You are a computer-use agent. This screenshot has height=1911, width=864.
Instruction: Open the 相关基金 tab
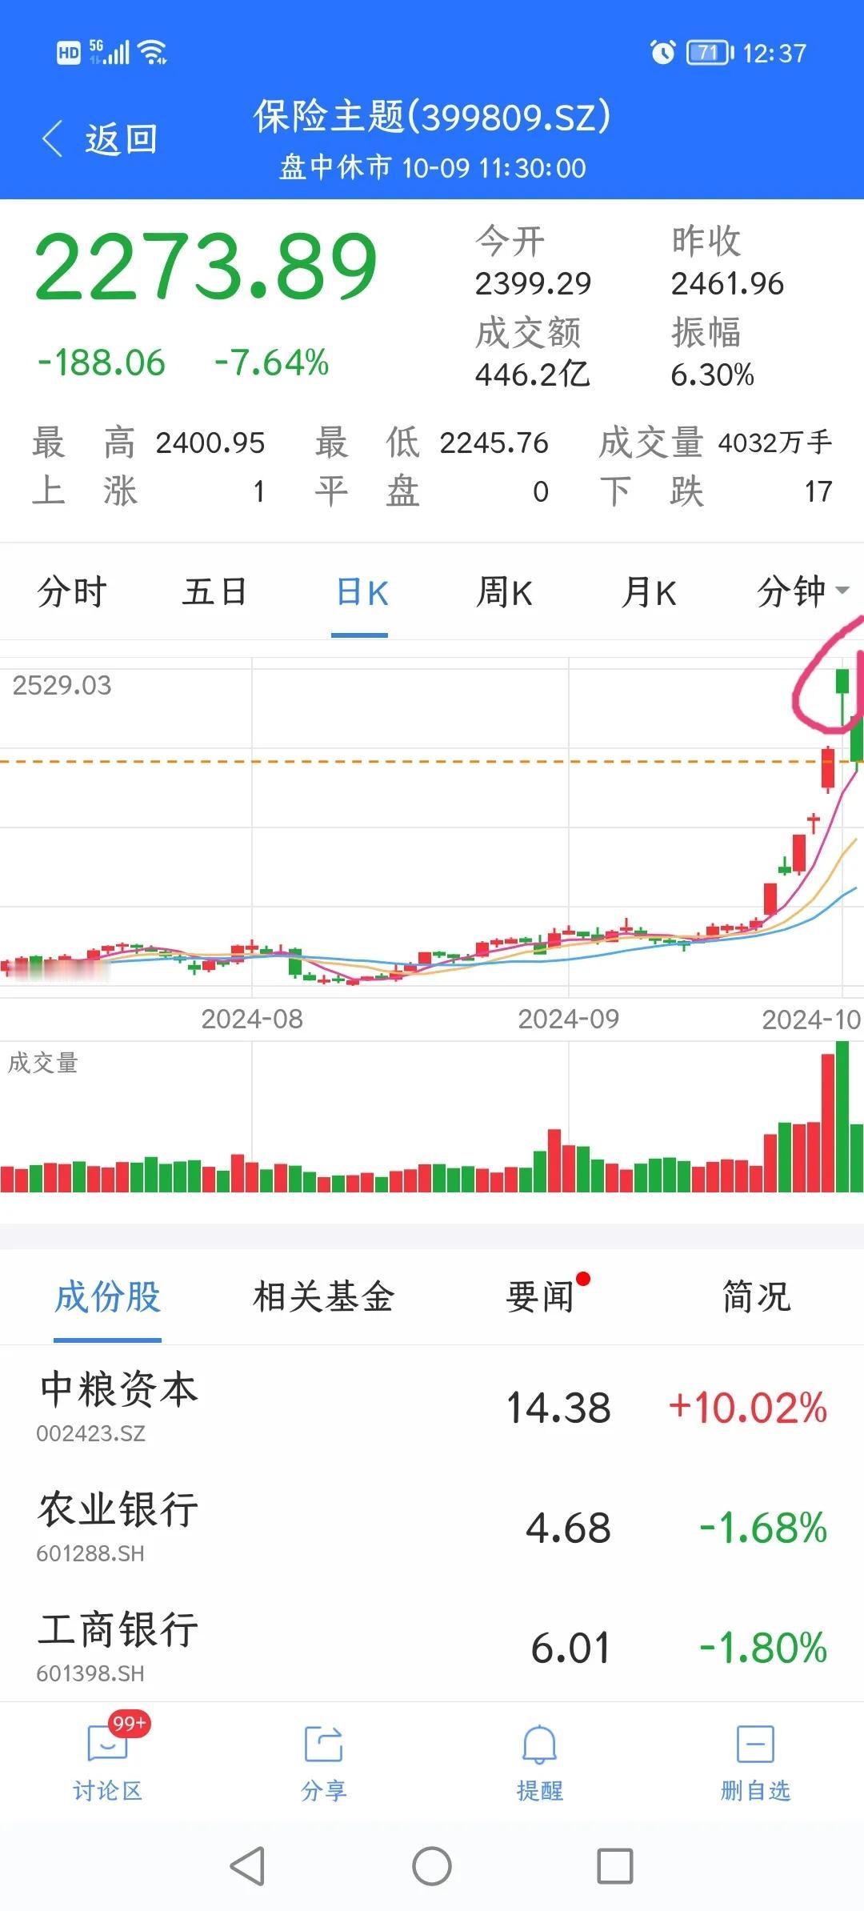pos(324,1296)
